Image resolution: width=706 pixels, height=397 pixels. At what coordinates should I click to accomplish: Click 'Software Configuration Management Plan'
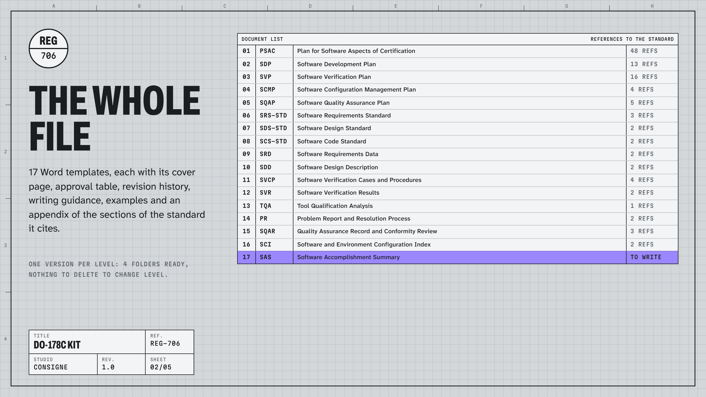pyautogui.click(x=356, y=90)
